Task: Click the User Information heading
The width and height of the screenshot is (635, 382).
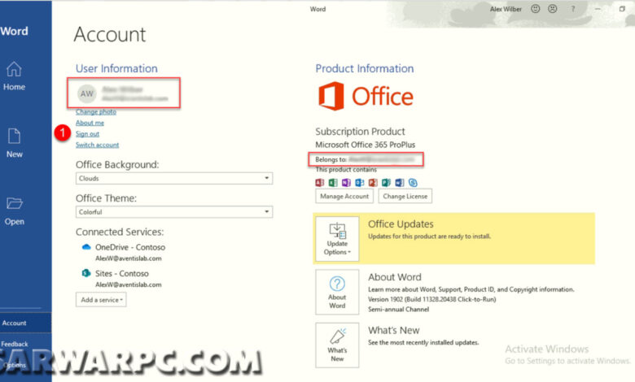Action: (x=116, y=68)
